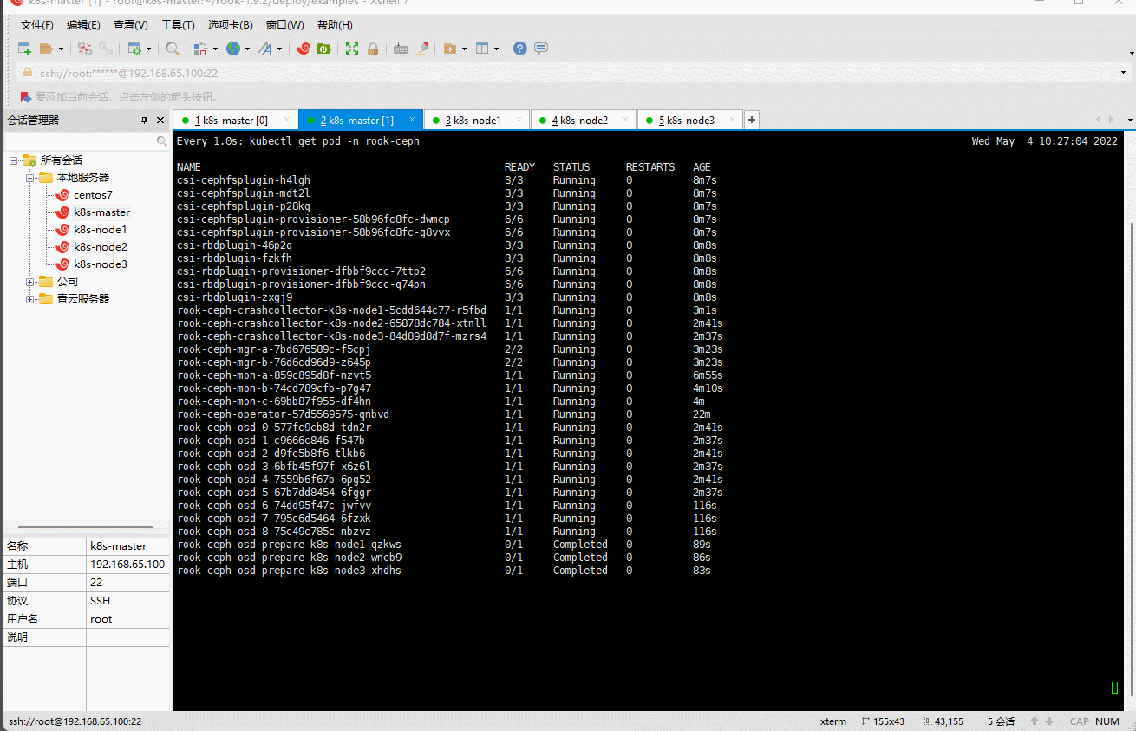
Task: Toggle the pin on the 会话管理器 panel
Action: (145, 120)
